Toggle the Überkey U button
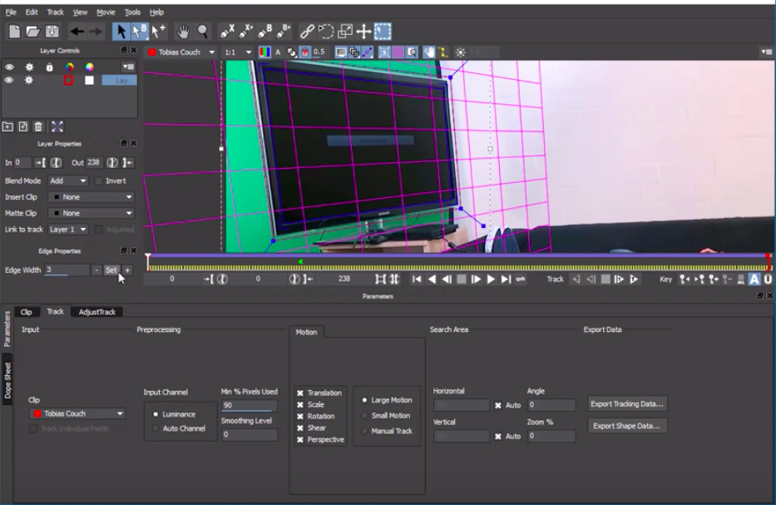 (768, 280)
